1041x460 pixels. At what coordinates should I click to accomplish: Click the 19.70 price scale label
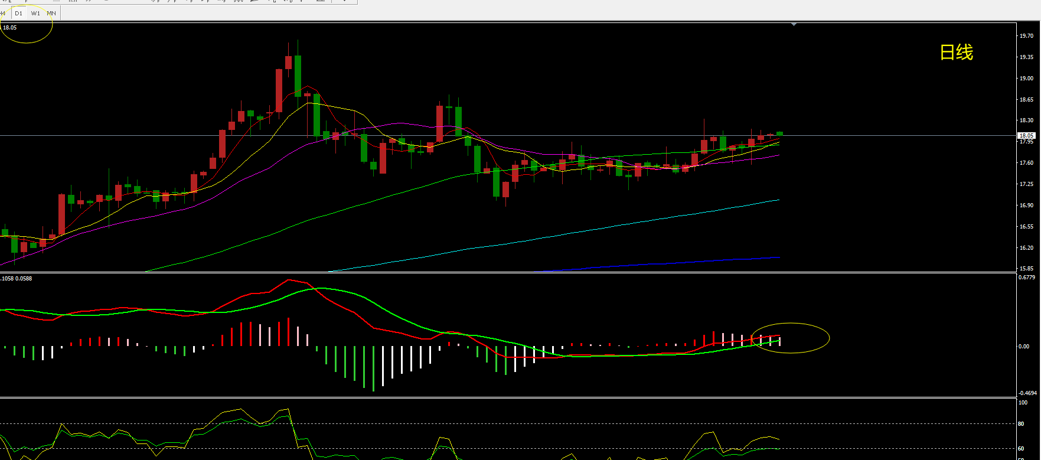point(1026,35)
